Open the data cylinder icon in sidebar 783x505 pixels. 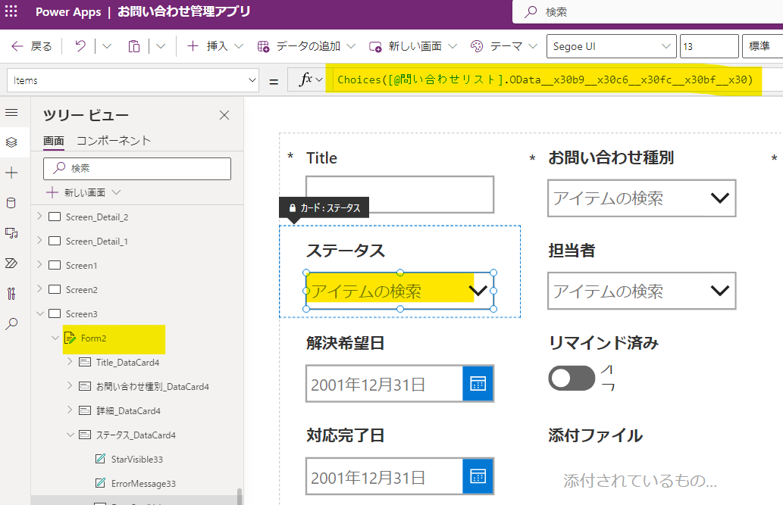click(11, 203)
